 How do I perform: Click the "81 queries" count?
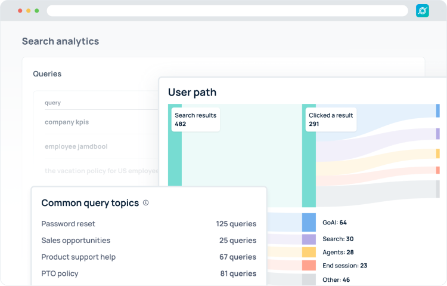pos(238,273)
